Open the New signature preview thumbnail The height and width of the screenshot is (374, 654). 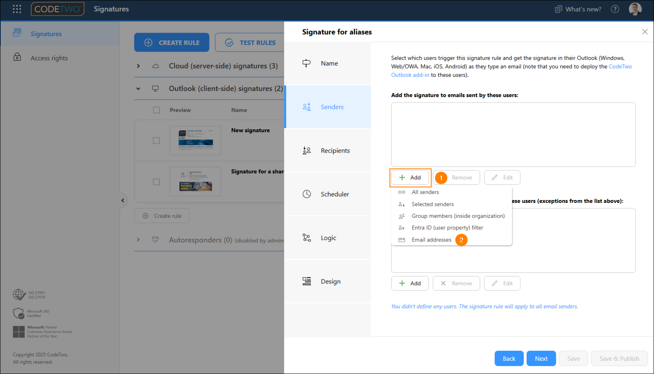pyautogui.click(x=195, y=141)
